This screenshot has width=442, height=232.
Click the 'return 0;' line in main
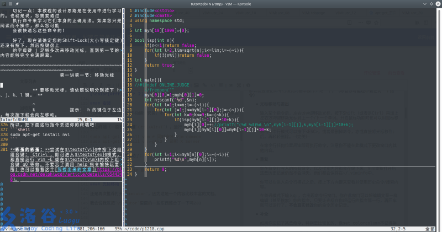coord(155,170)
